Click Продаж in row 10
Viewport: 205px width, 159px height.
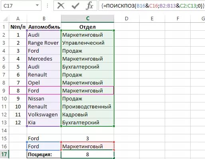tap(87, 98)
